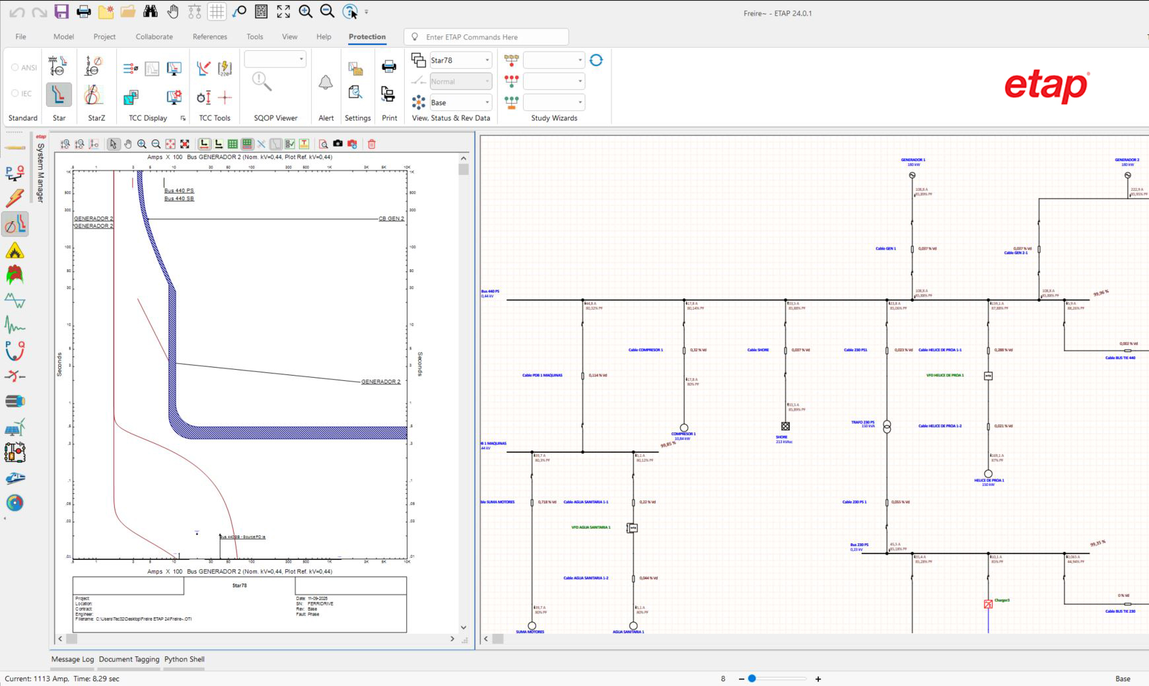Zoom out using the top toolbar magnifier
1149x686 pixels.
click(327, 11)
